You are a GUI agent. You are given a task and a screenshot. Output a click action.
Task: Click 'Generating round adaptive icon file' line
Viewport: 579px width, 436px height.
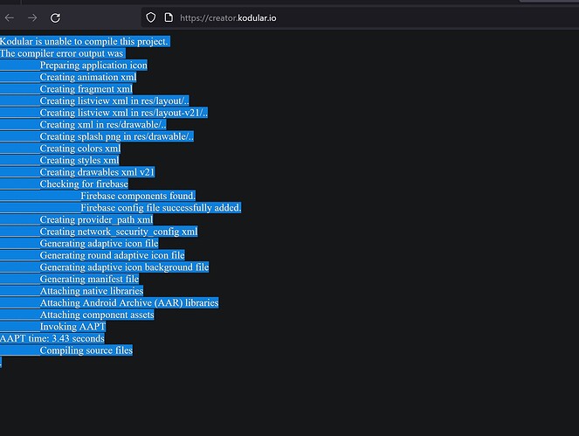pos(113,255)
